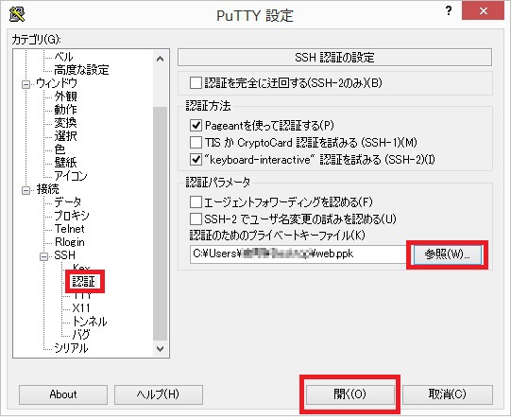Open the プロキシ category
This screenshot has height=420, width=511.
(x=72, y=216)
